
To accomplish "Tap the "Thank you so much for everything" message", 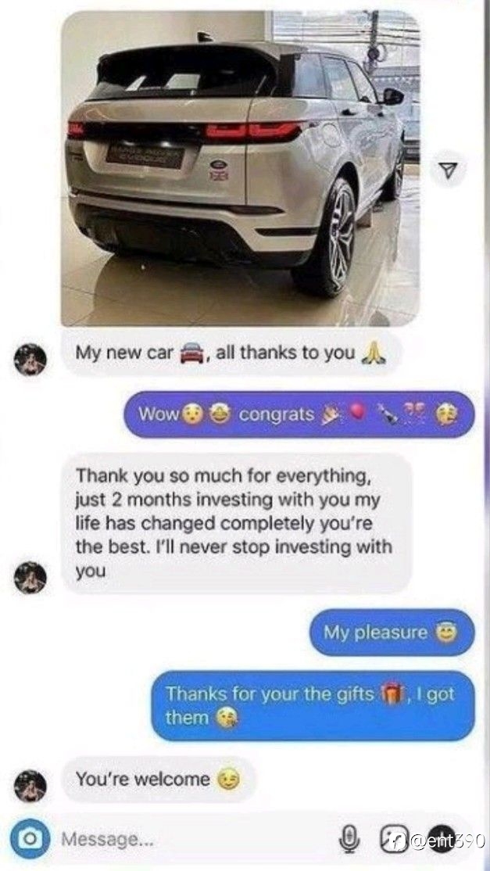I will tap(236, 523).
